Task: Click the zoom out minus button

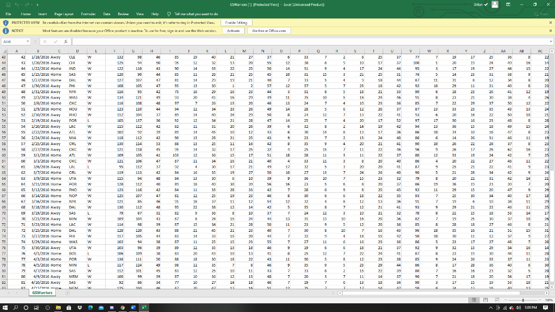Action: click(x=506, y=300)
